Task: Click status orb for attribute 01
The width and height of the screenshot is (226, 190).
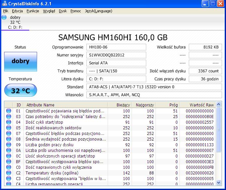Action: point(9,111)
